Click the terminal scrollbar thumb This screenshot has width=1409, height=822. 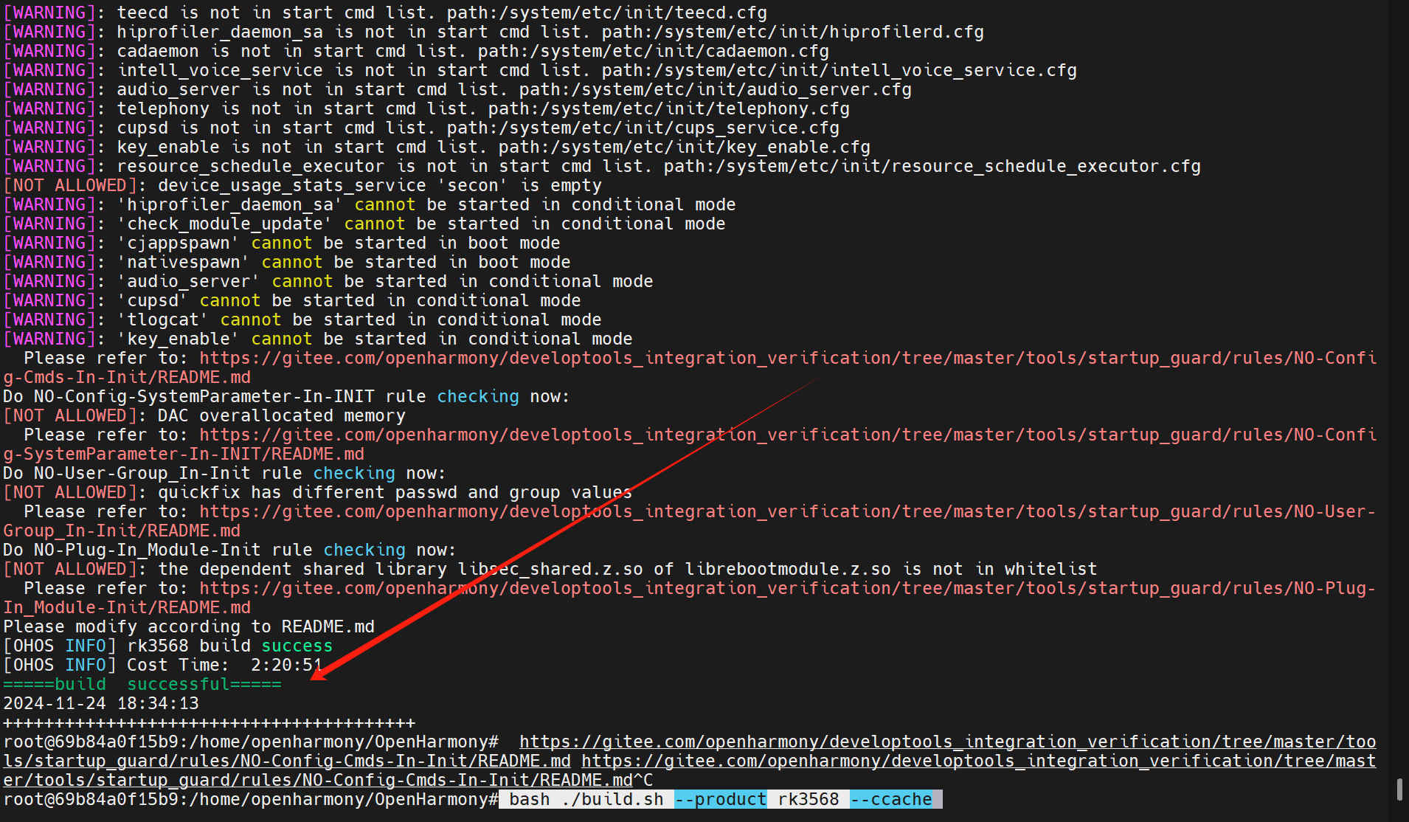click(x=1399, y=789)
